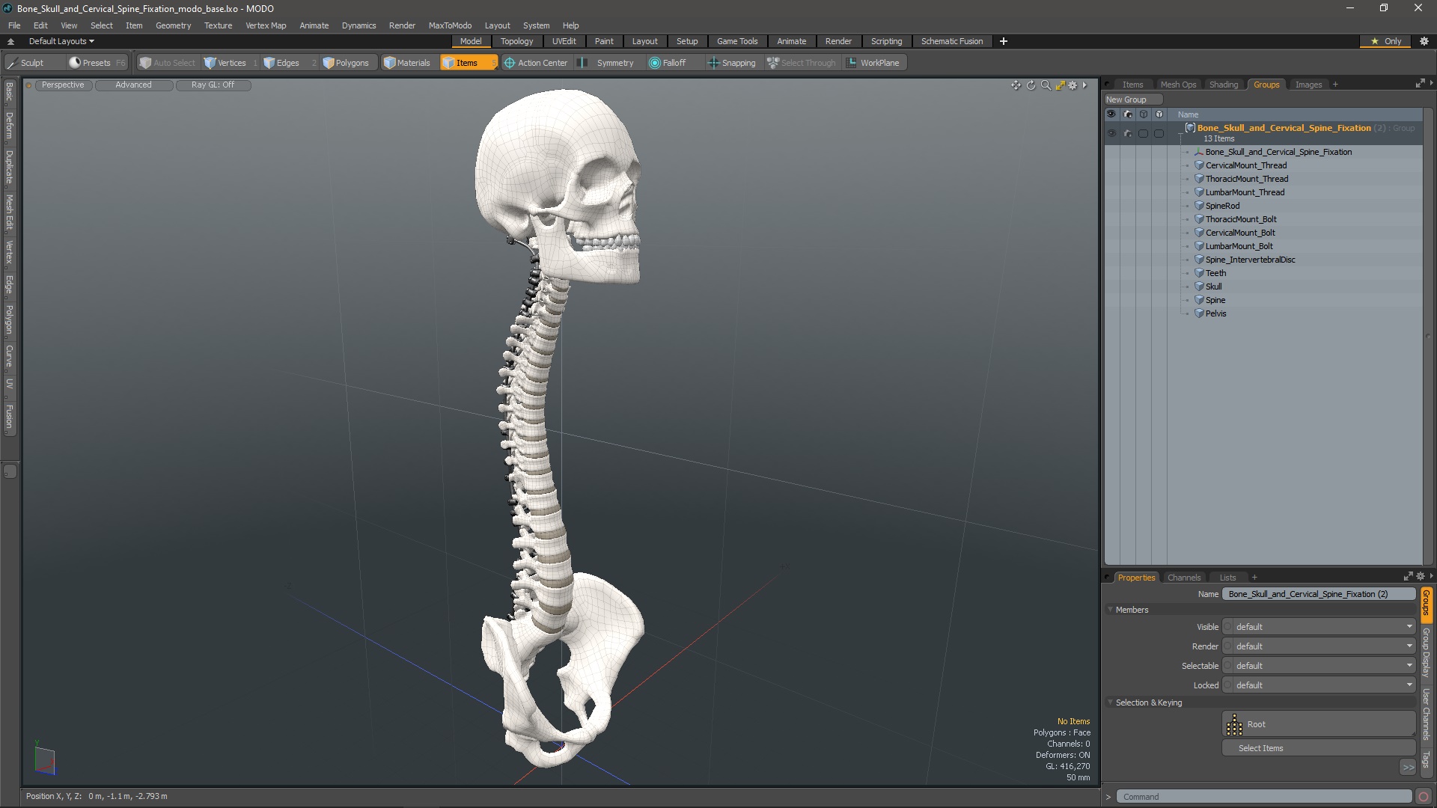Viewport: 1437px width, 808px height.
Task: Open the Action Center tool
Action: (535, 63)
